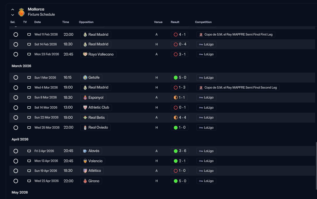Viewport: 317px width, 199px height.
Task: Click the Mallorca club crest icon
Action: click(21, 12)
